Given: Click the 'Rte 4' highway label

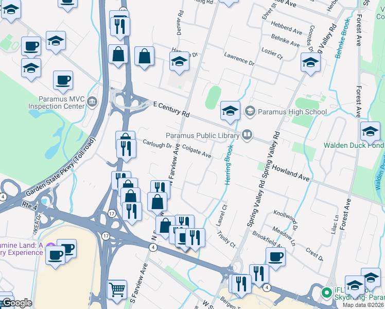Looking at the screenshot, I should pyautogui.click(x=29, y=205).
